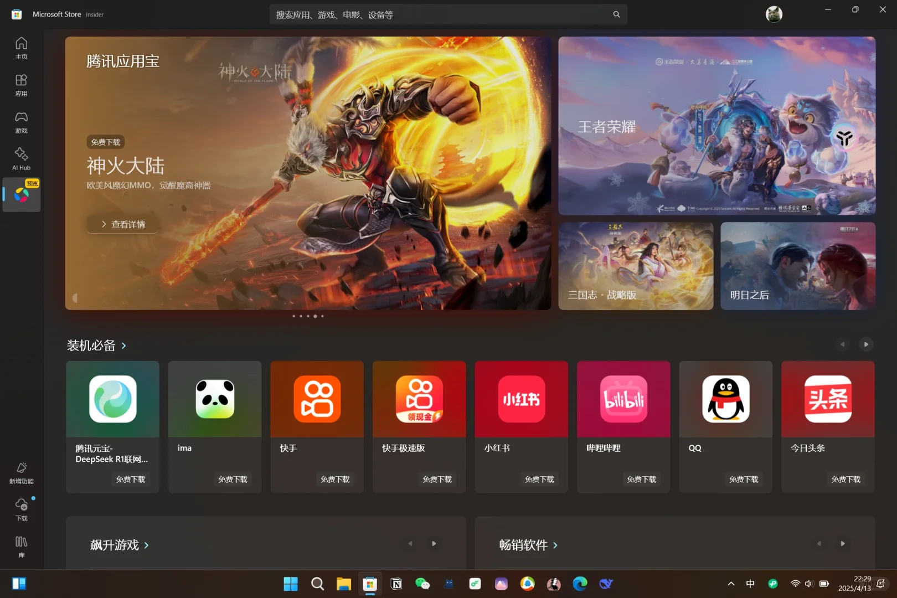The width and height of the screenshot is (897, 598).
Task: Previous page arrow in 装机必备 row
Action: click(842, 344)
